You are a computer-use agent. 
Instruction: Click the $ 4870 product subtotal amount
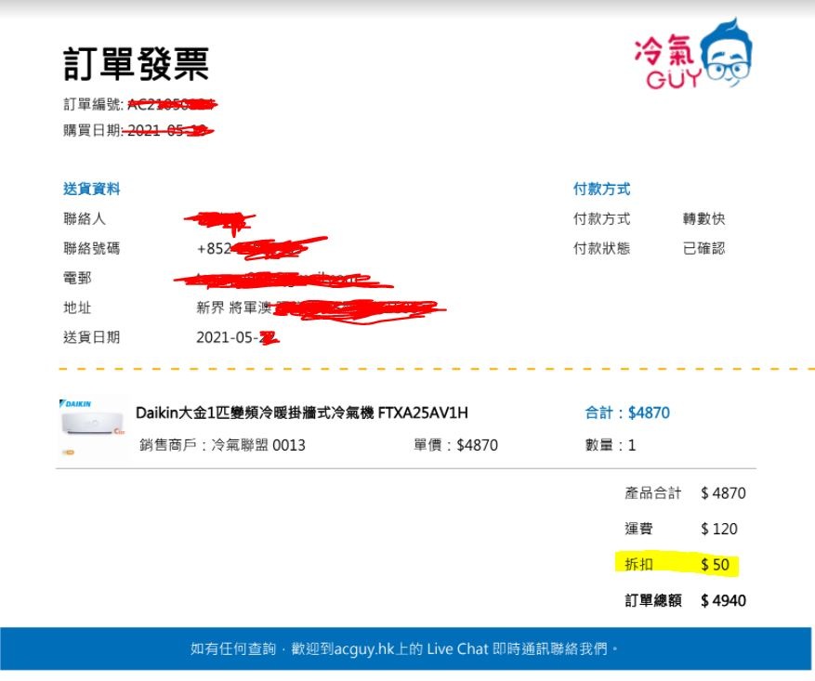723,493
